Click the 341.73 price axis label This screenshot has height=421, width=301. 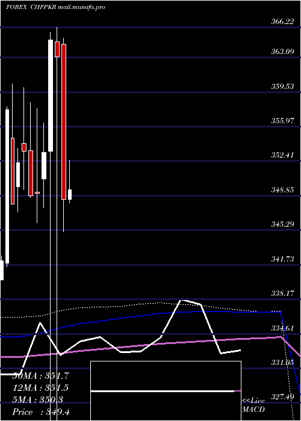click(x=282, y=259)
